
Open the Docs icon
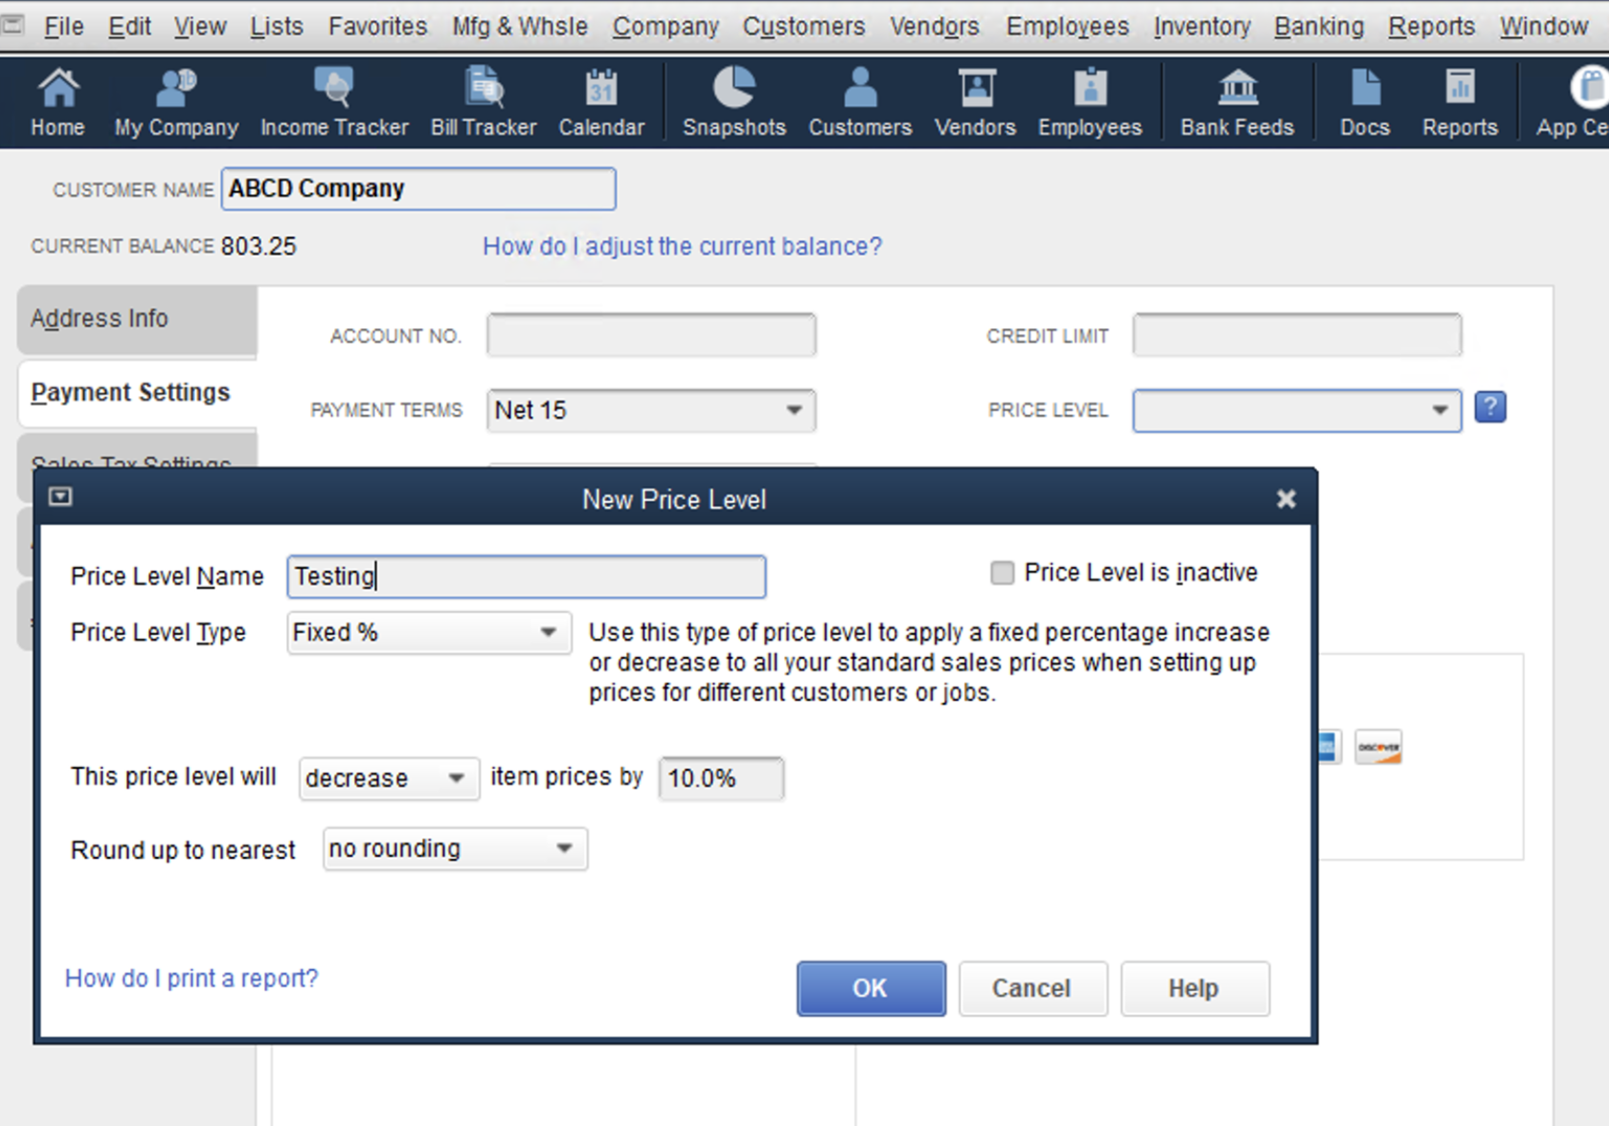coord(1365,102)
